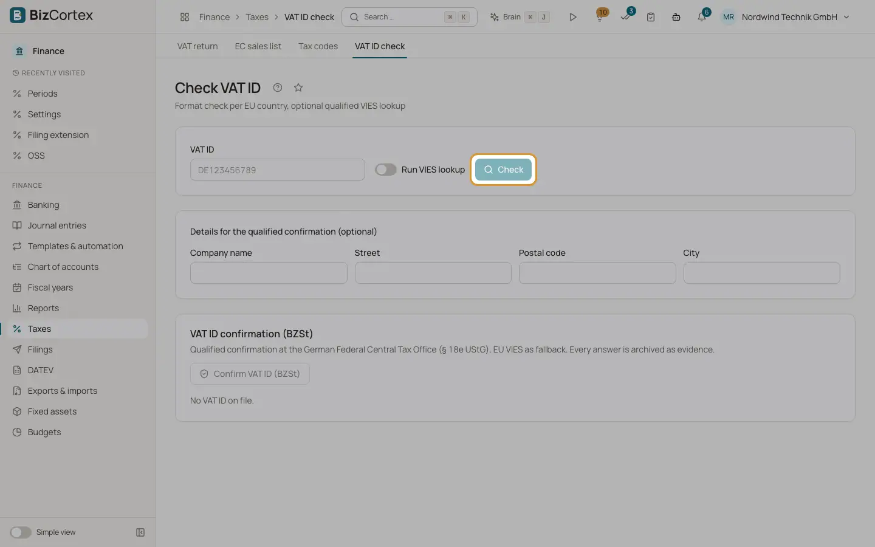Click the play icon in top bar
Image resolution: width=875 pixels, height=547 pixels.
[x=572, y=17]
